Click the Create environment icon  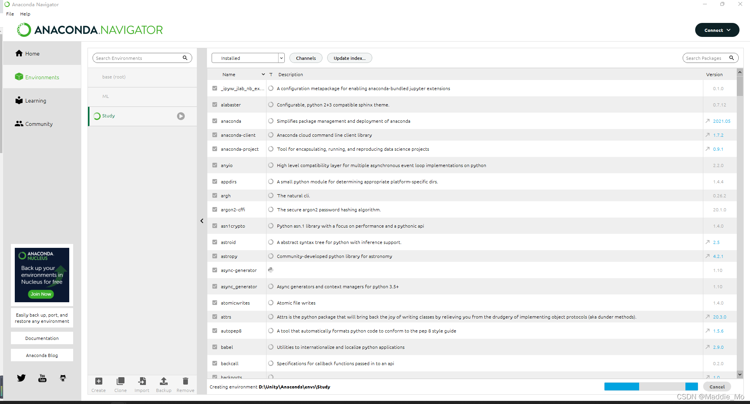tap(99, 381)
